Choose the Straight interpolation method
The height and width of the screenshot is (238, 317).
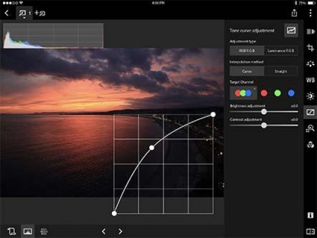click(x=281, y=71)
